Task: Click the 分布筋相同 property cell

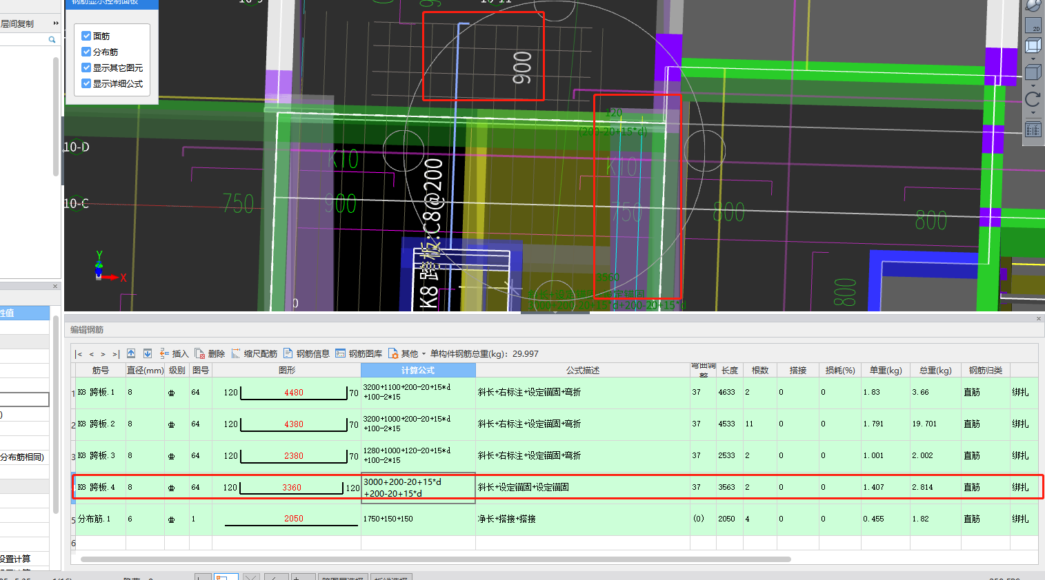Action: 23,457
